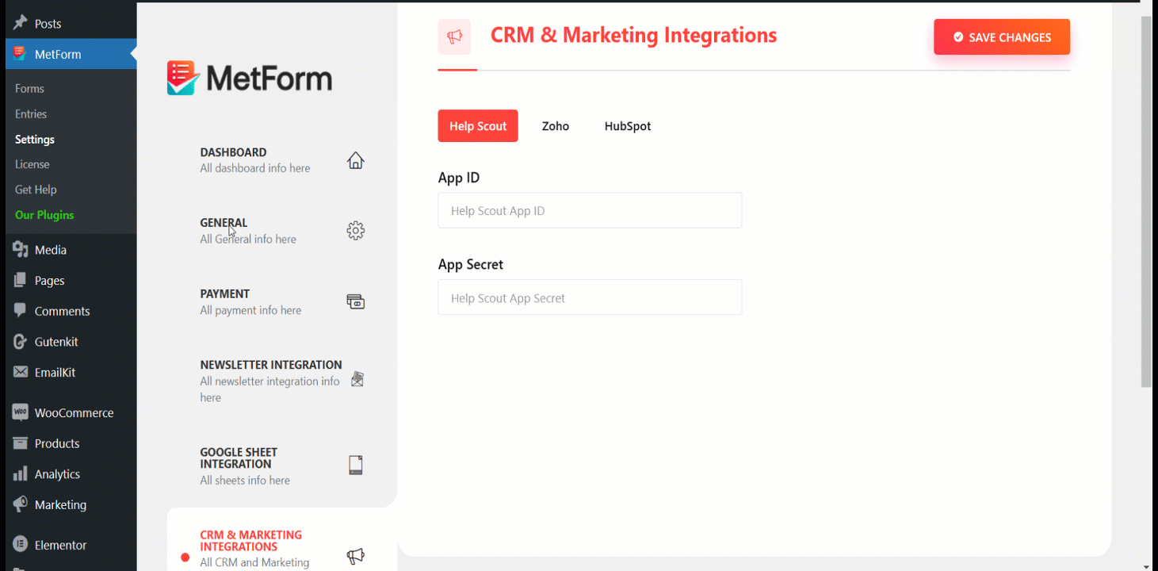
Task: Click the MetForm logo
Action: click(250, 79)
